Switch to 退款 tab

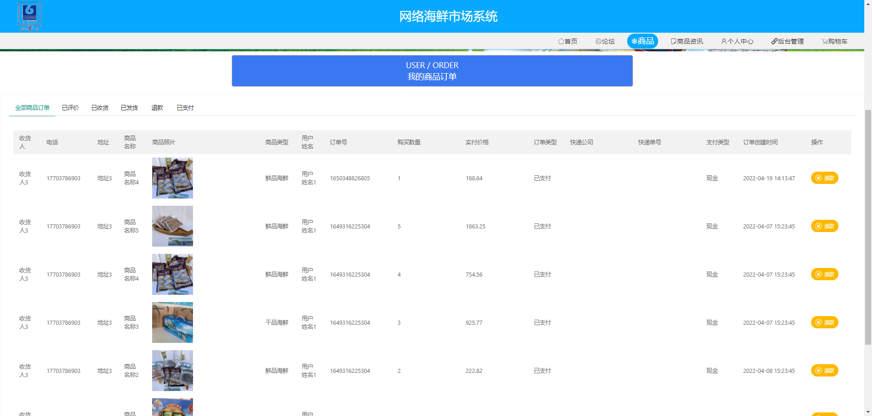[157, 108]
